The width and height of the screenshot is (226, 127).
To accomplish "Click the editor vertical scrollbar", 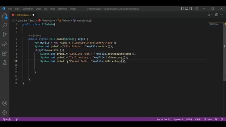I will coord(225,52).
